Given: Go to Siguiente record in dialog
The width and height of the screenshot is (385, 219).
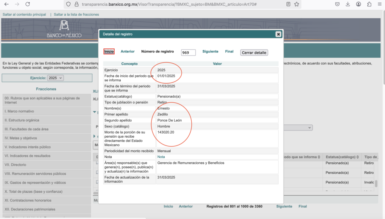Looking at the screenshot, I should [x=210, y=51].
